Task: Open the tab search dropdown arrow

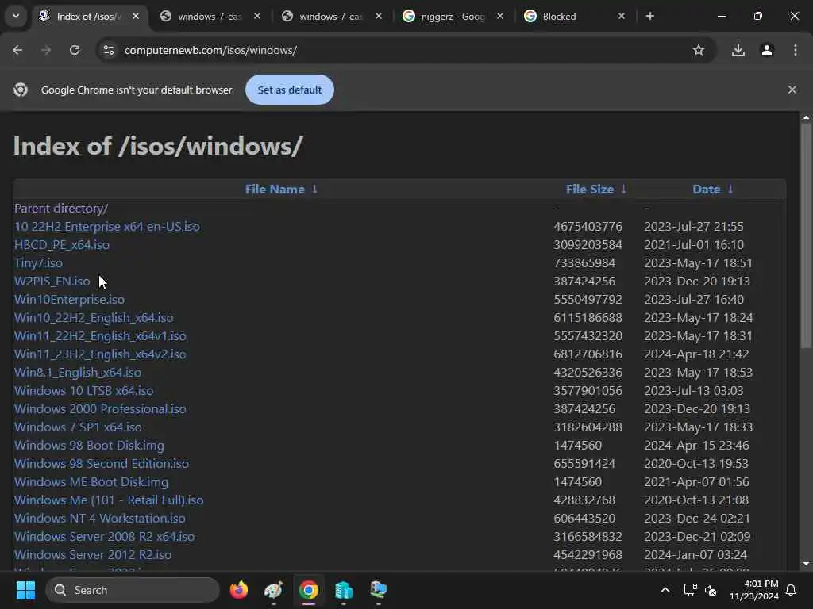Action: [x=16, y=16]
